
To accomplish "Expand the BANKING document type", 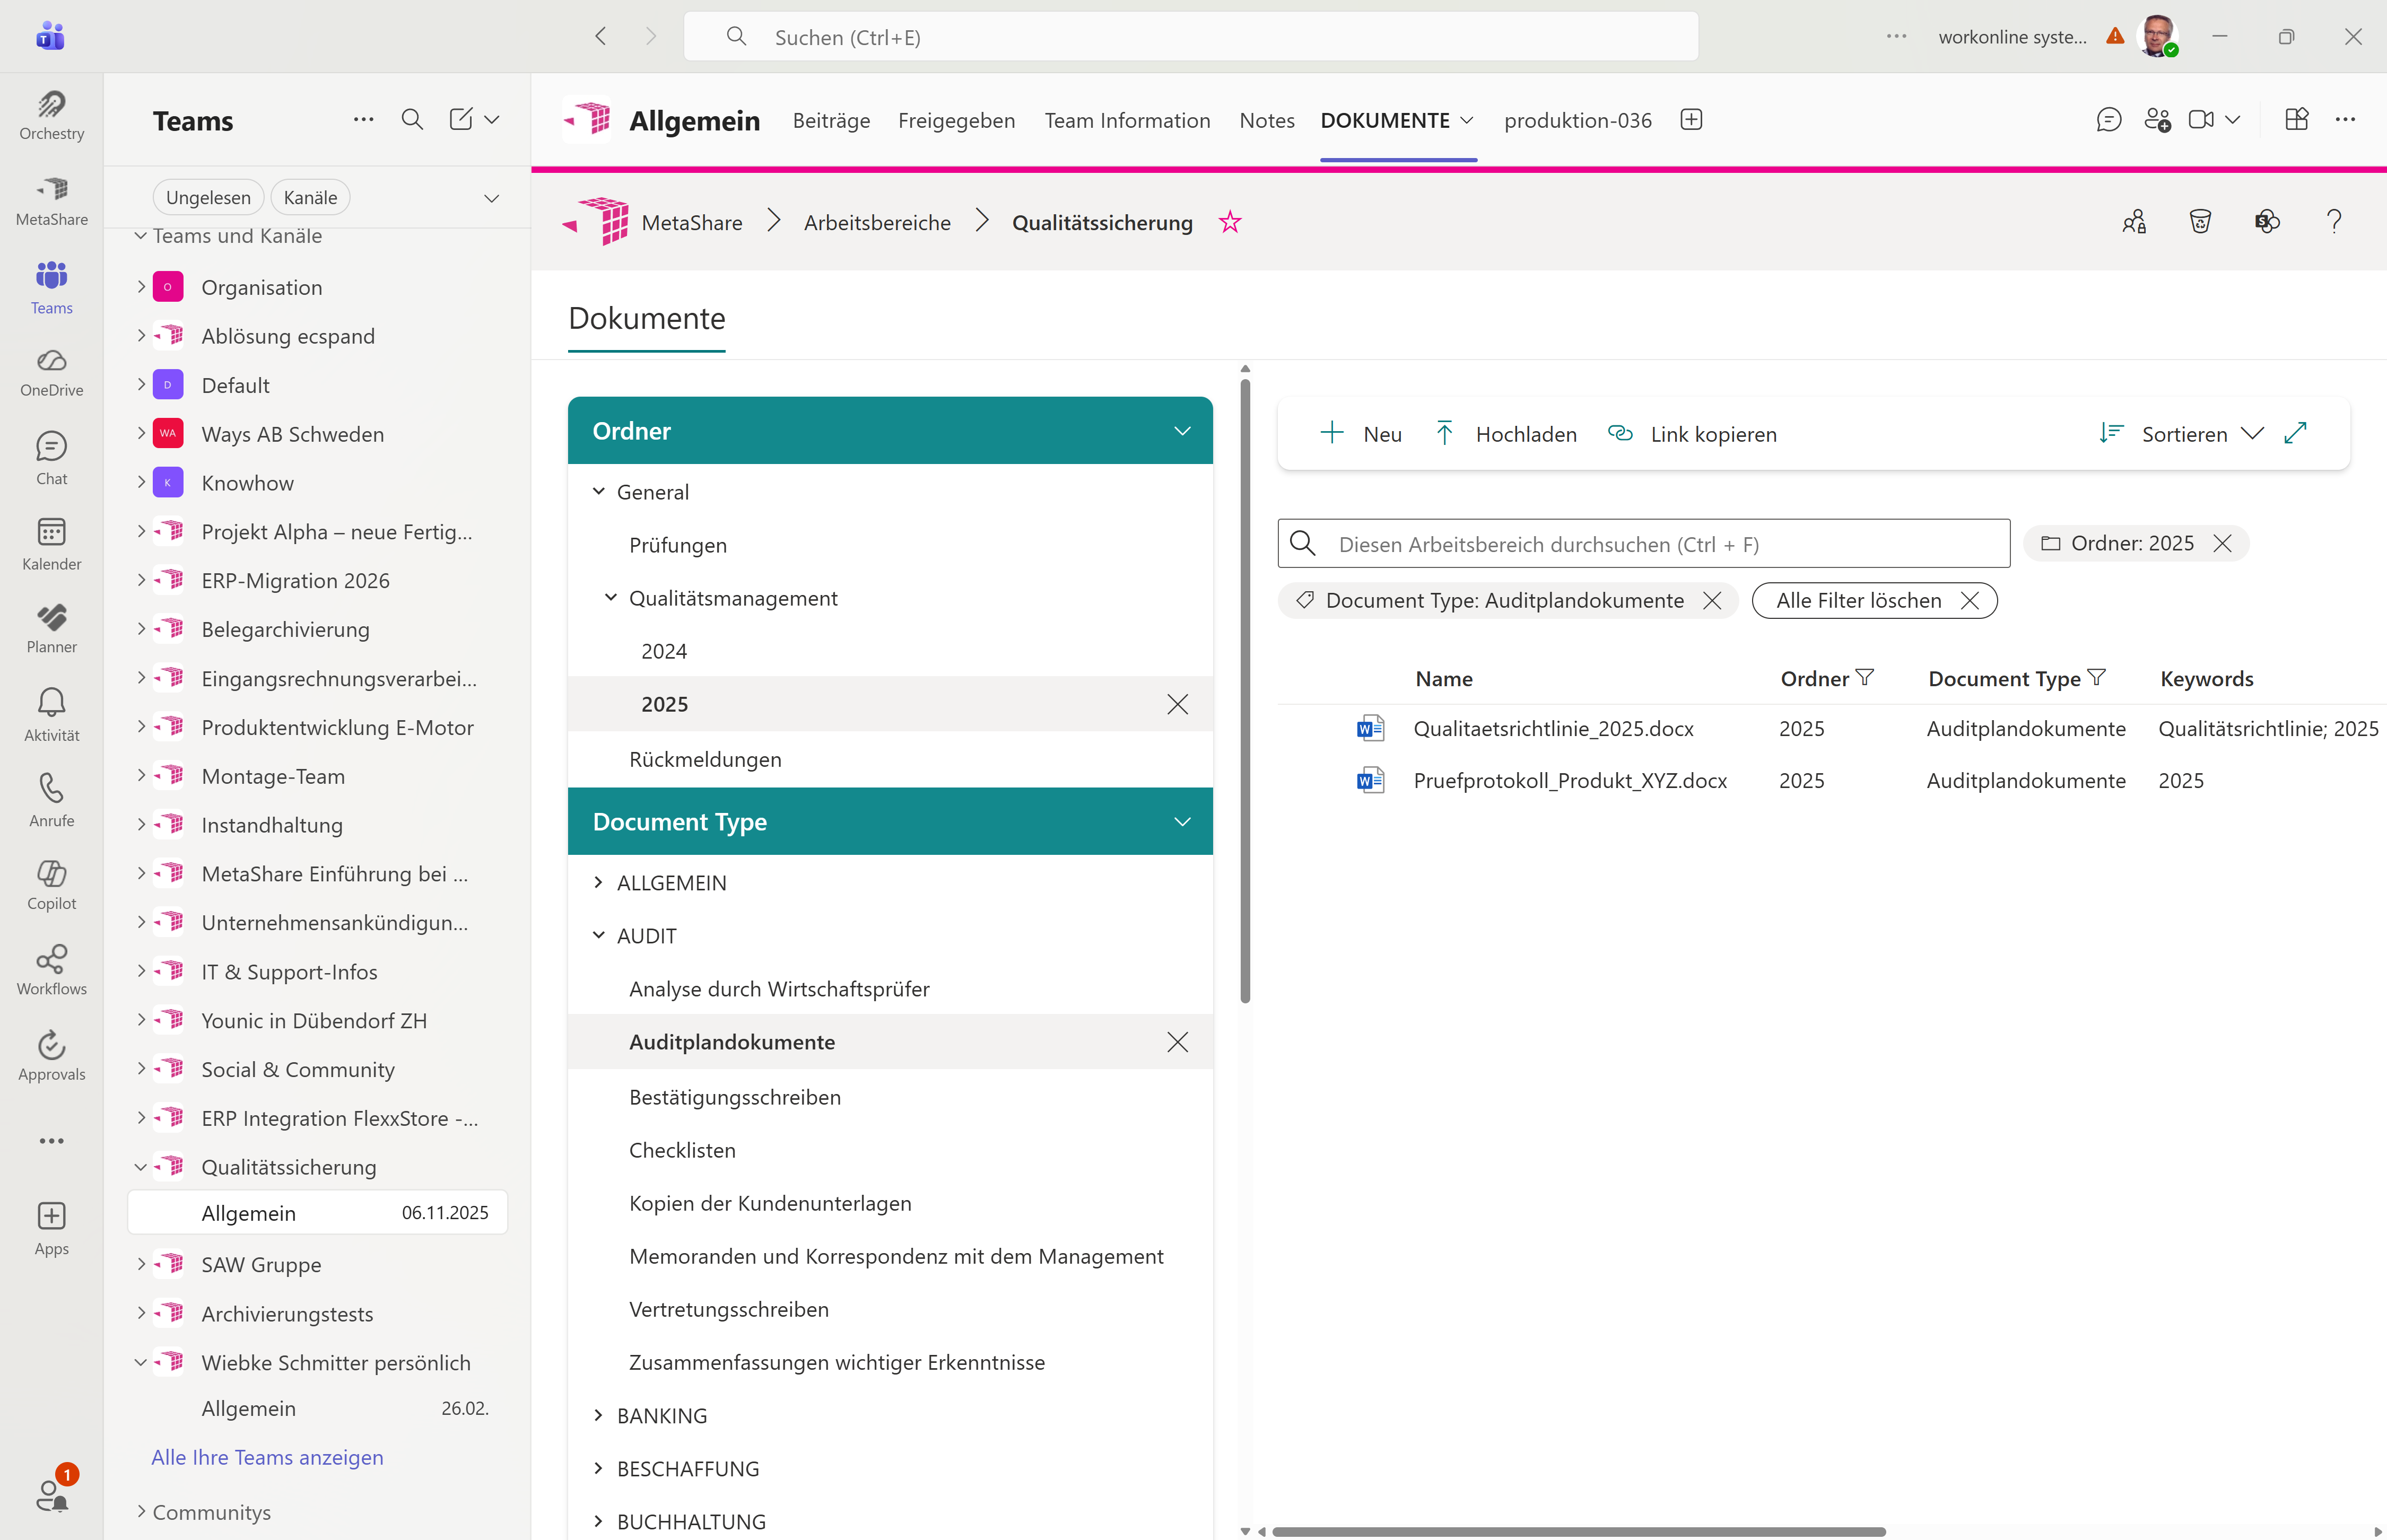I will point(598,1415).
